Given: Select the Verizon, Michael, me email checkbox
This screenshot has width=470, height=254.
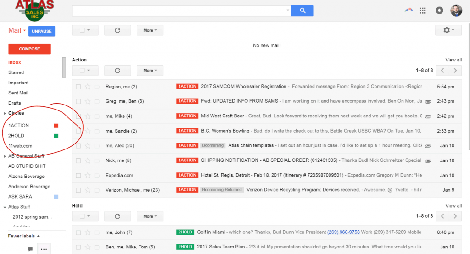Looking at the screenshot, I should pos(78,190).
